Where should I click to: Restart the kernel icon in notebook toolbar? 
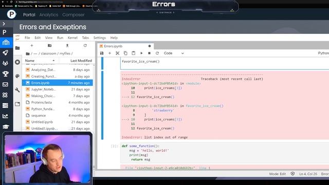(x=157, y=53)
